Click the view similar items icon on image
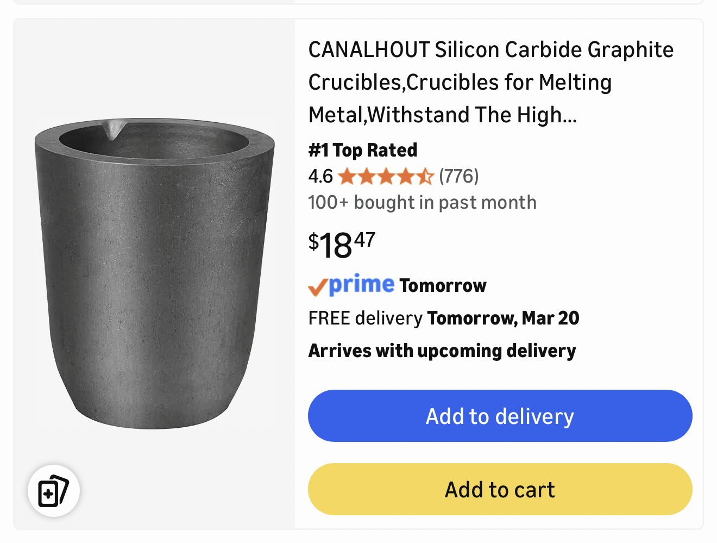 53,491
